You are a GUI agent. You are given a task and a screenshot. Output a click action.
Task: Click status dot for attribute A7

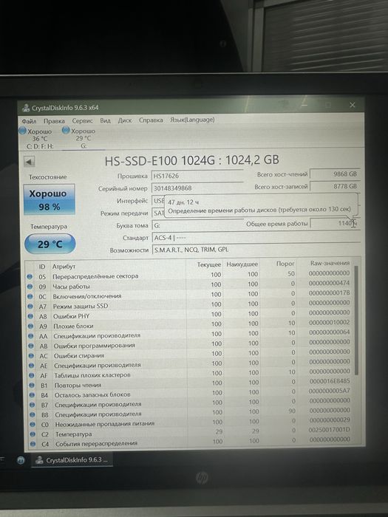(30, 307)
